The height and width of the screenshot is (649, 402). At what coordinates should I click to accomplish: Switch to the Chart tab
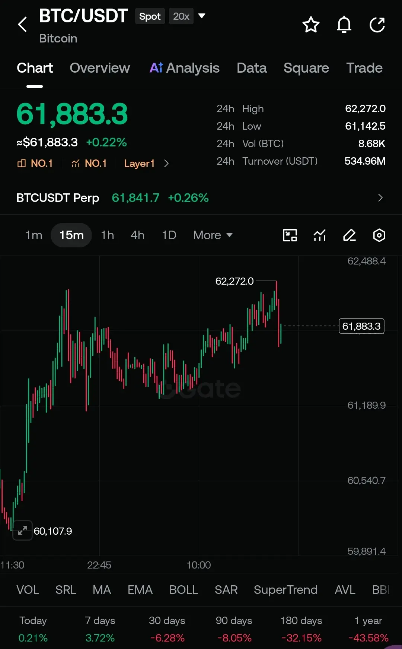click(35, 68)
